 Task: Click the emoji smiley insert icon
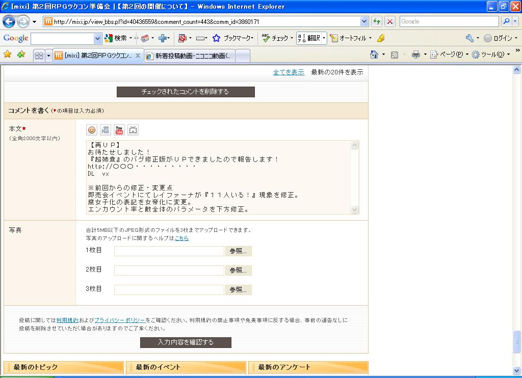pos(92,130)
